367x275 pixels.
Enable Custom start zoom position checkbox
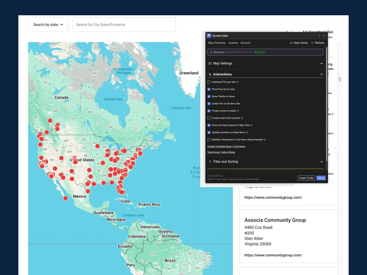click(209, 118)
